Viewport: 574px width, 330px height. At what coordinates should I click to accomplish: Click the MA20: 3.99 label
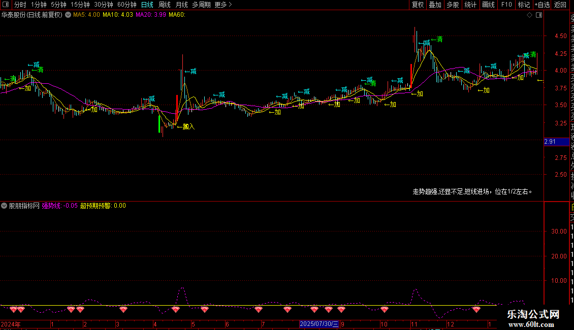point(150,15)
